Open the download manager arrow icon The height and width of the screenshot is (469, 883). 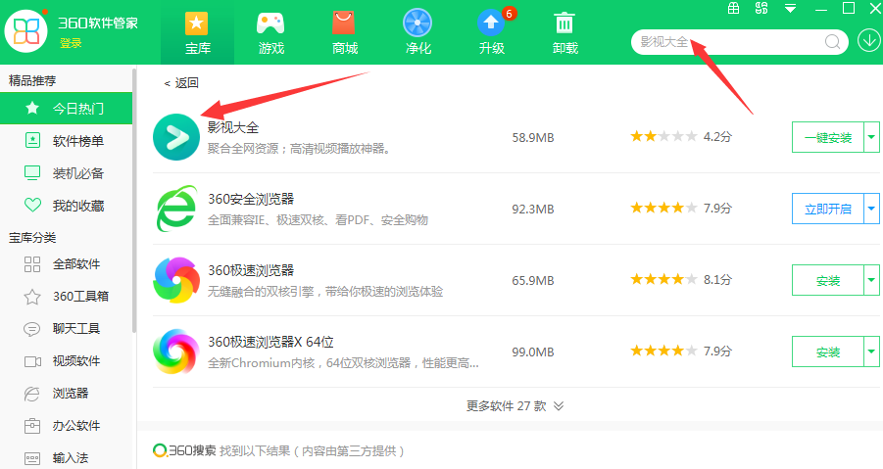point(869,41)
